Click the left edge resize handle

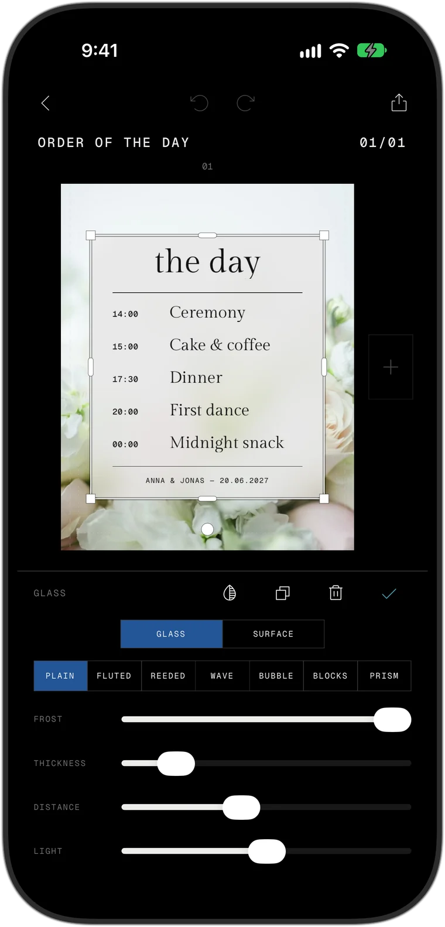(x=91, y=367)
